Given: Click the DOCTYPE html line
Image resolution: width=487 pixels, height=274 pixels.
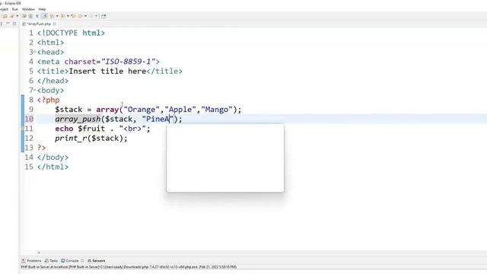Looking at the screenshot, I should 71,33.
